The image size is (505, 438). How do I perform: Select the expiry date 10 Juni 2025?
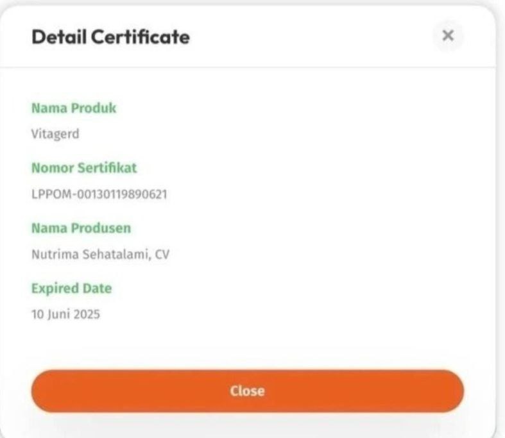tap(65, 314)
